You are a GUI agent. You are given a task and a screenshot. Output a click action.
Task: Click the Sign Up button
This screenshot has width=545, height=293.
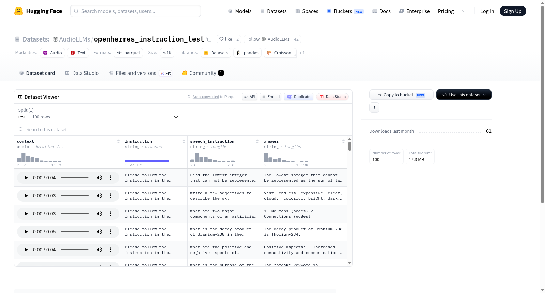click(x=513, y=11)
